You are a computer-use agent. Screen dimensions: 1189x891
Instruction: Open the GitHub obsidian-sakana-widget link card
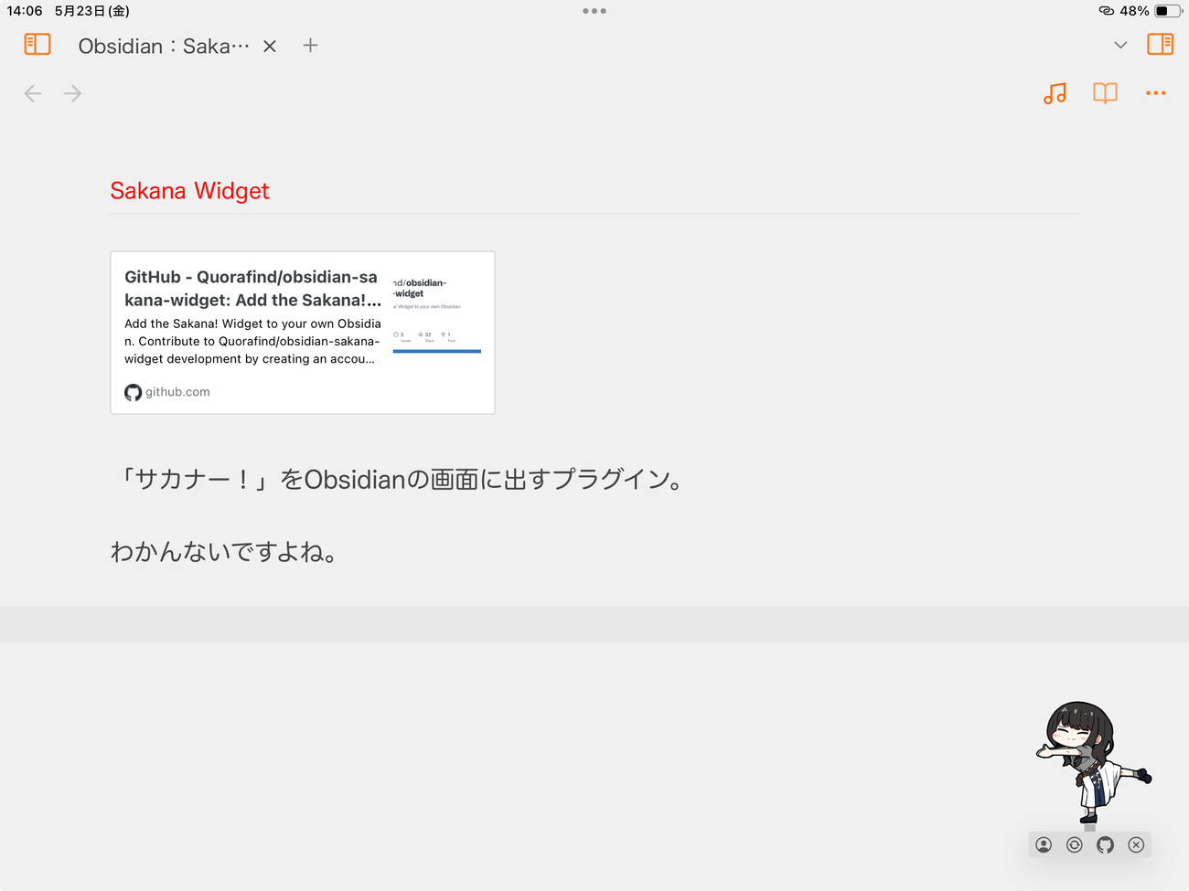click(x=303, y=333)
